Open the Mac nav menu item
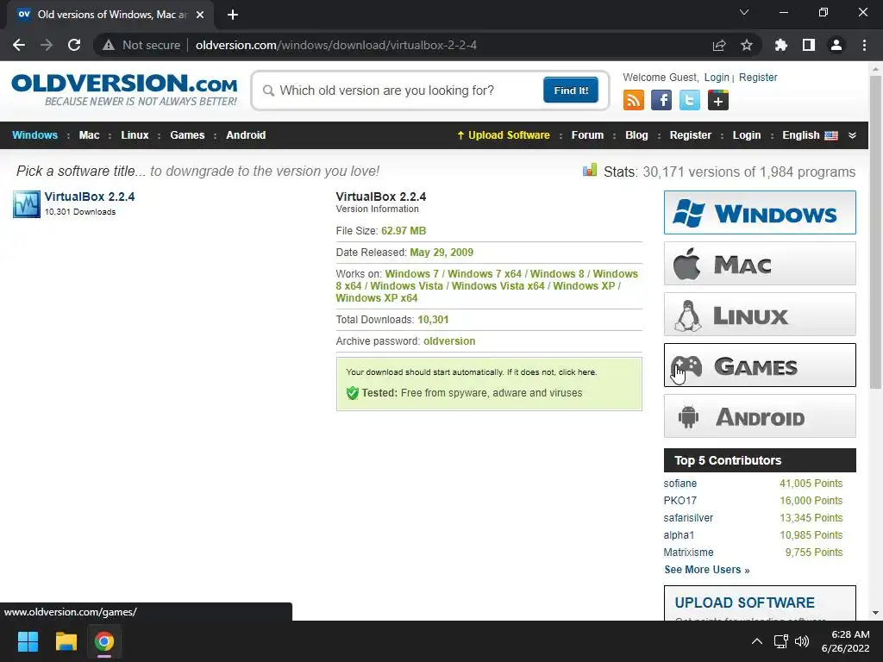Screen dimensions: 883x662 89,135
